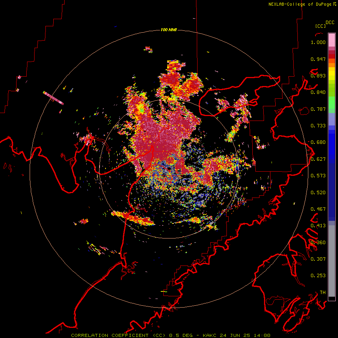Image resolution: width=338 pixels, height=338 pixels.
Task: Click the Correlation Coefficient caption at bottom
Action: click(x=171, y=335)
